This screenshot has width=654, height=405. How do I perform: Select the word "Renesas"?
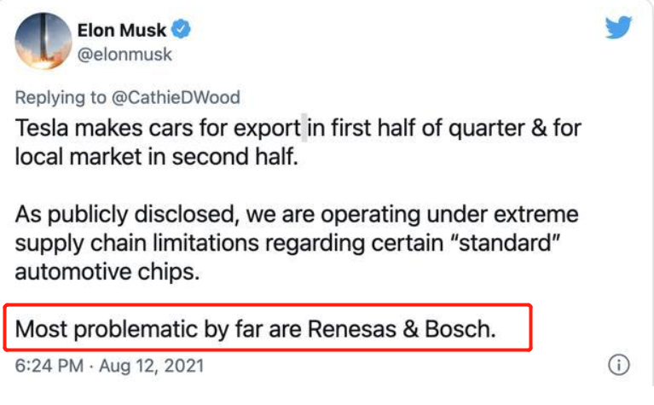(x=352, y=329)
